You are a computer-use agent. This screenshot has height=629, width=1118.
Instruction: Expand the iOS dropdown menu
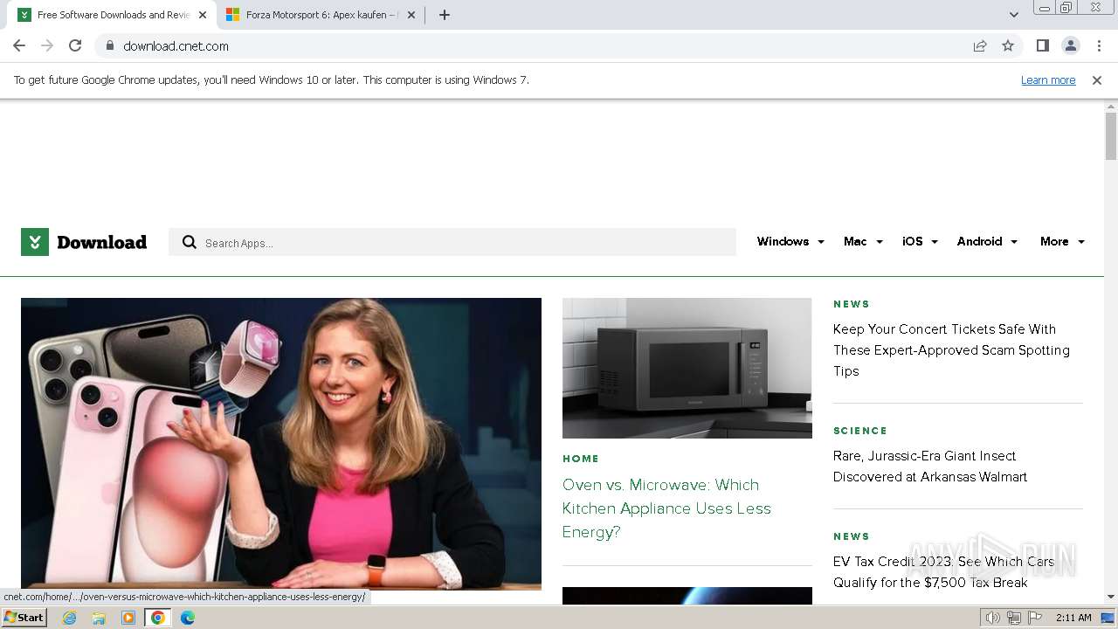(x=920, y=241)
